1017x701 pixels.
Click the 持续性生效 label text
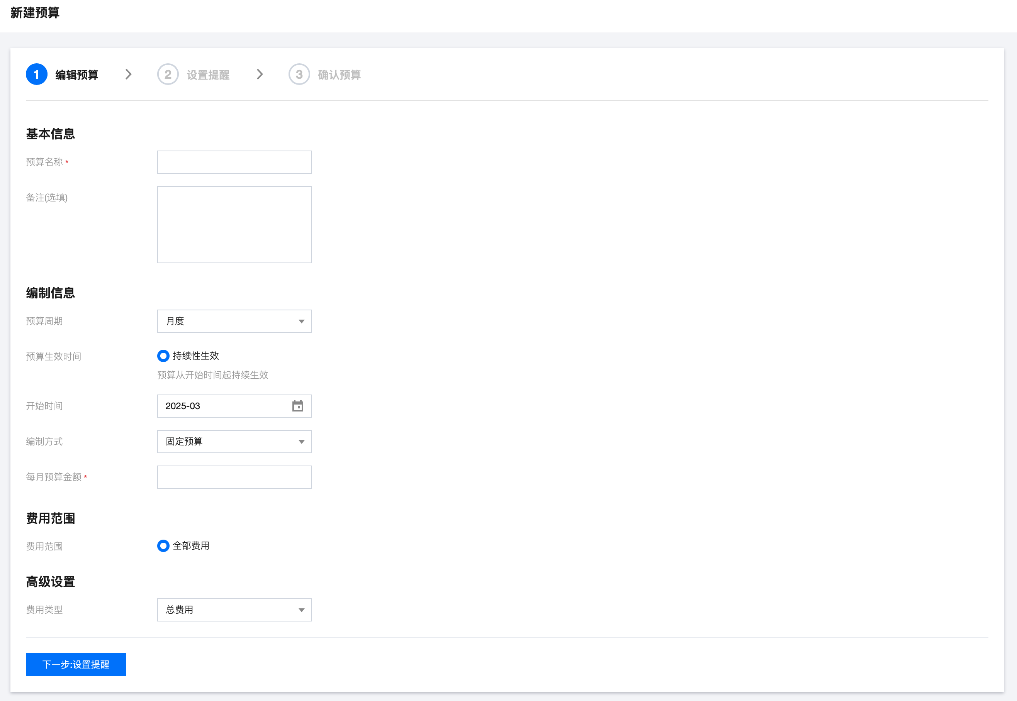click(195, 356)
